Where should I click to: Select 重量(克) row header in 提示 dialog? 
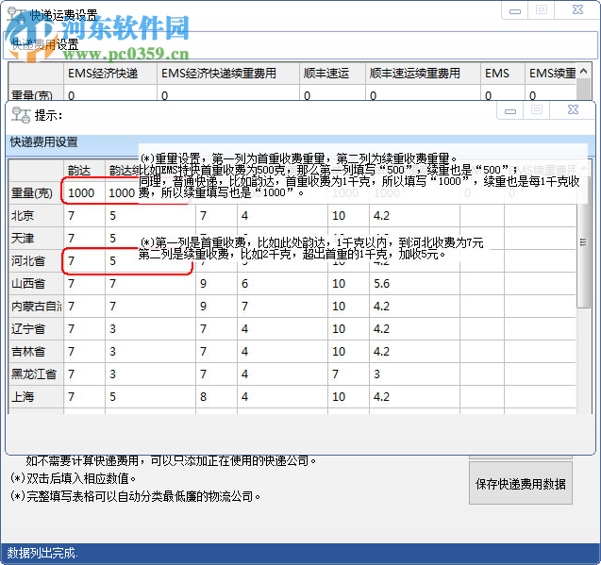point(36,192)
